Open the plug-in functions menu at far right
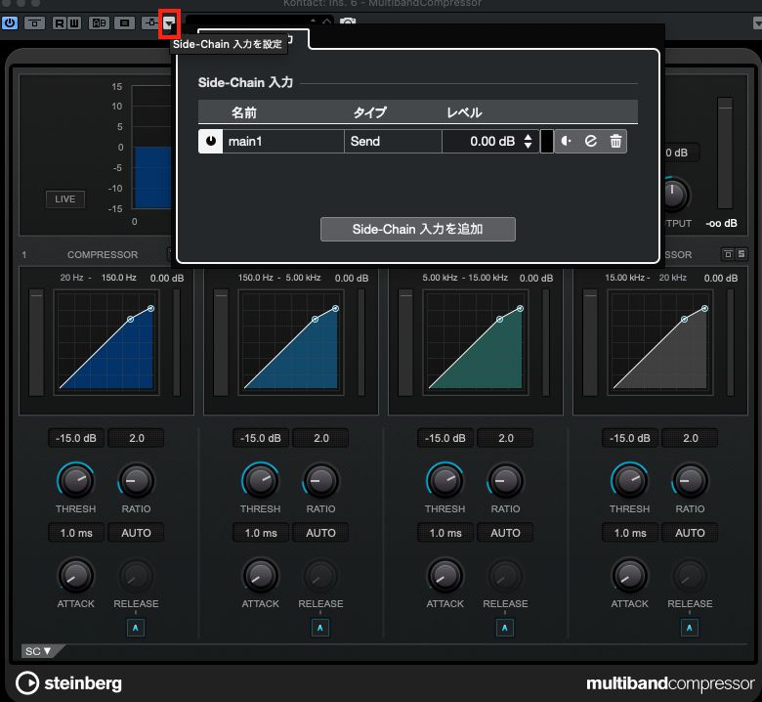Screen dimensions: 762x702 (x=757, y=22)
